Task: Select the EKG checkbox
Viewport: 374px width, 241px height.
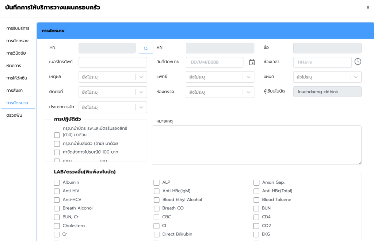Action: pos(256,234)
